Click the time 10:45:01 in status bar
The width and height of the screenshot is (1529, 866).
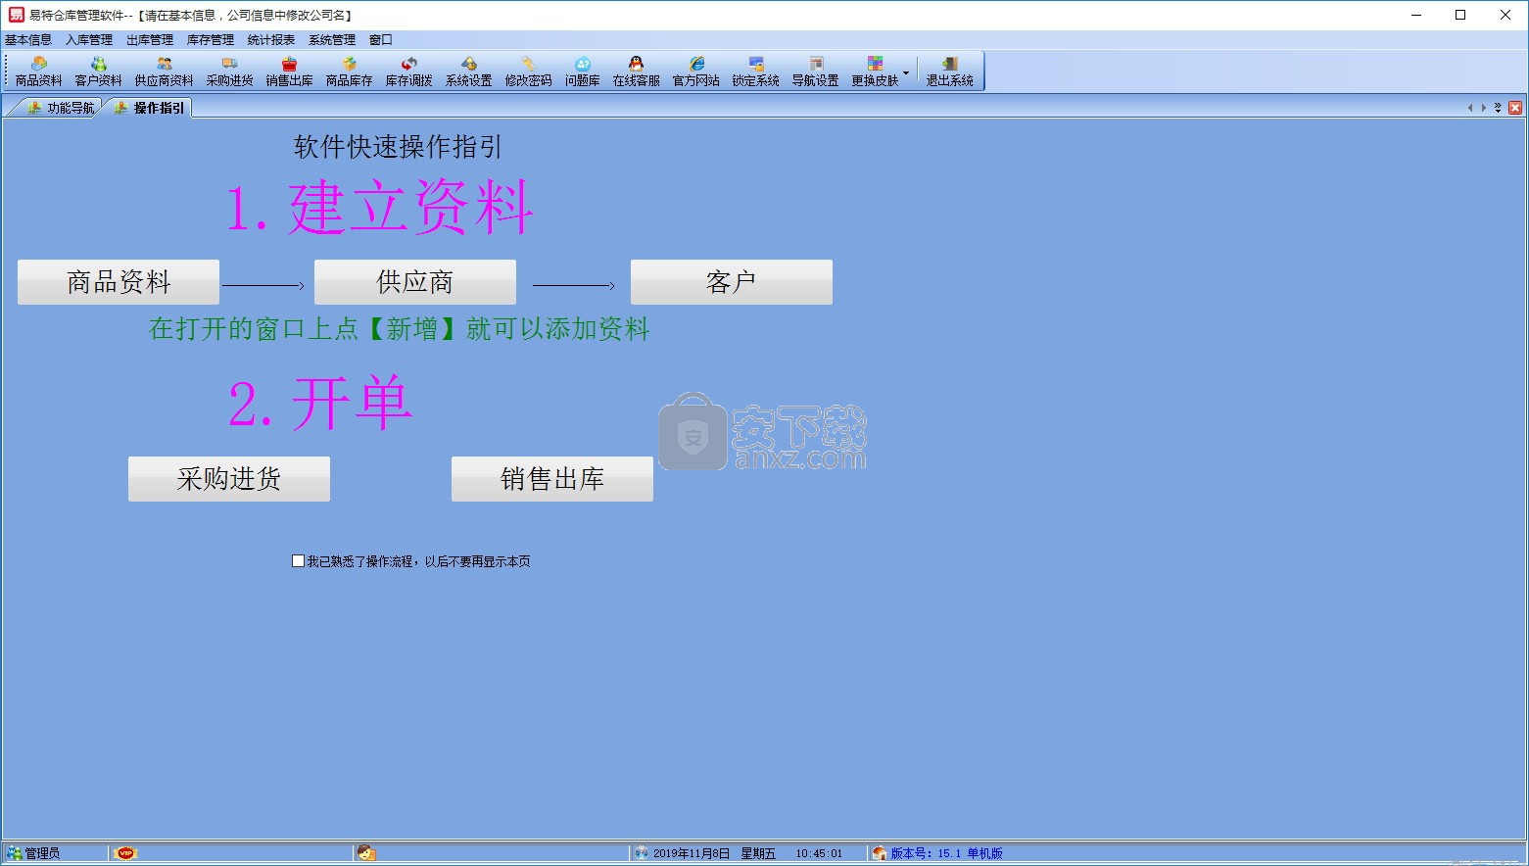(819, 853)
